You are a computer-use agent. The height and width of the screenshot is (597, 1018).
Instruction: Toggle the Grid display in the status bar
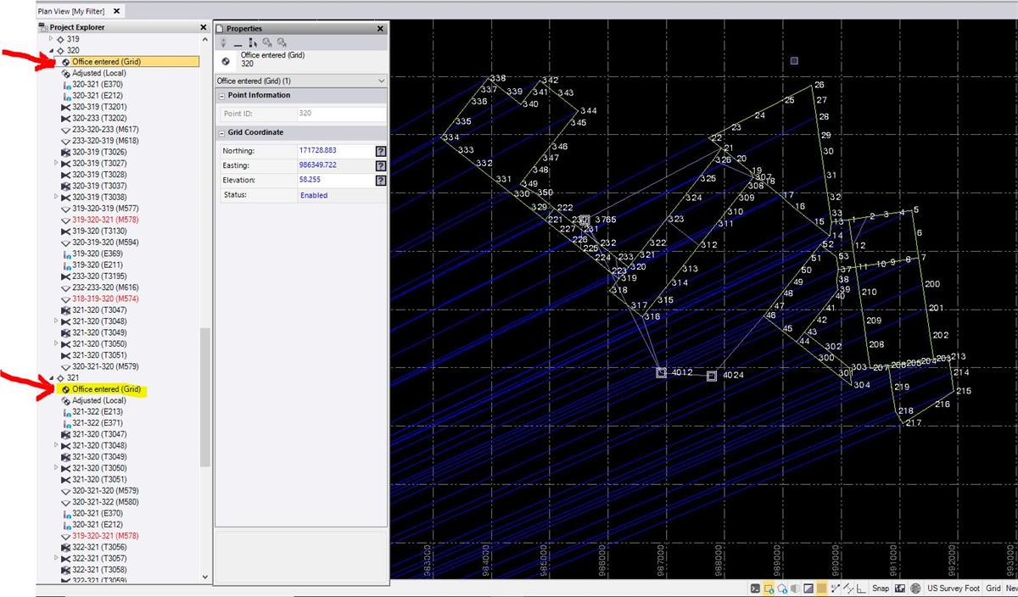click(993, 588)
